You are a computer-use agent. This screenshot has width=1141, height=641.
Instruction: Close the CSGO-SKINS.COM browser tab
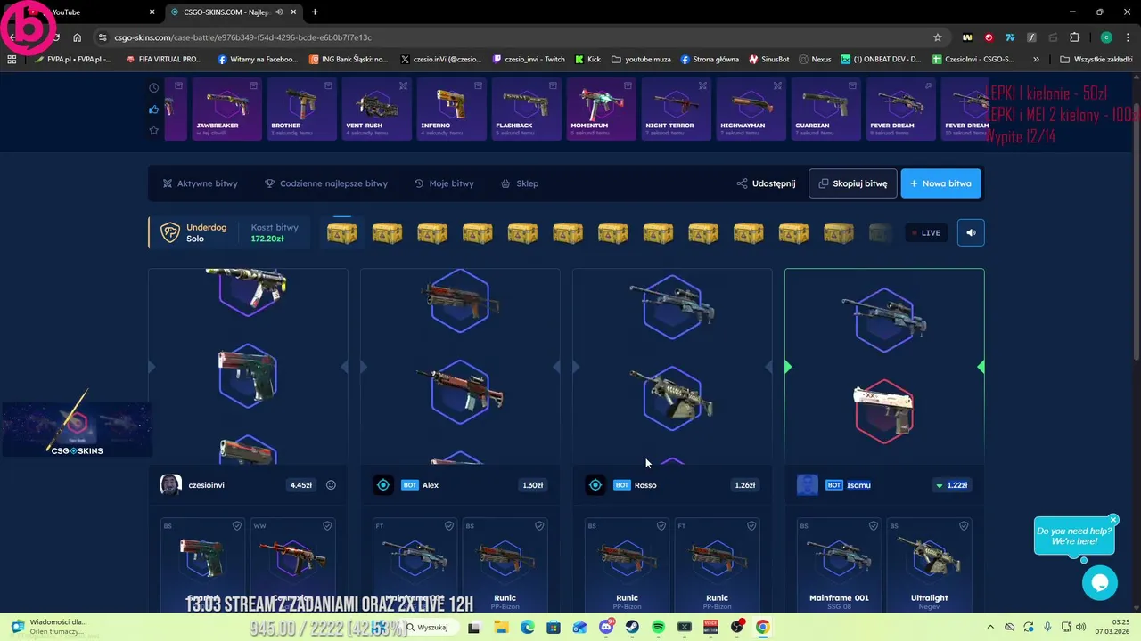click(293, 12)
